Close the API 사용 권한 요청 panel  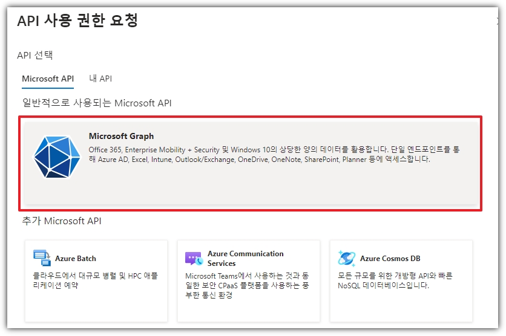[x=498, y=21]
